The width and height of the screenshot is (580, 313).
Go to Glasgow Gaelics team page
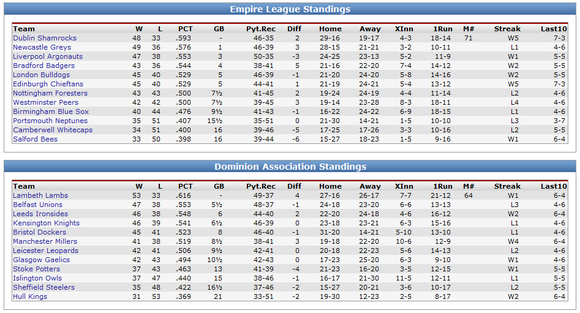[42, 260]
